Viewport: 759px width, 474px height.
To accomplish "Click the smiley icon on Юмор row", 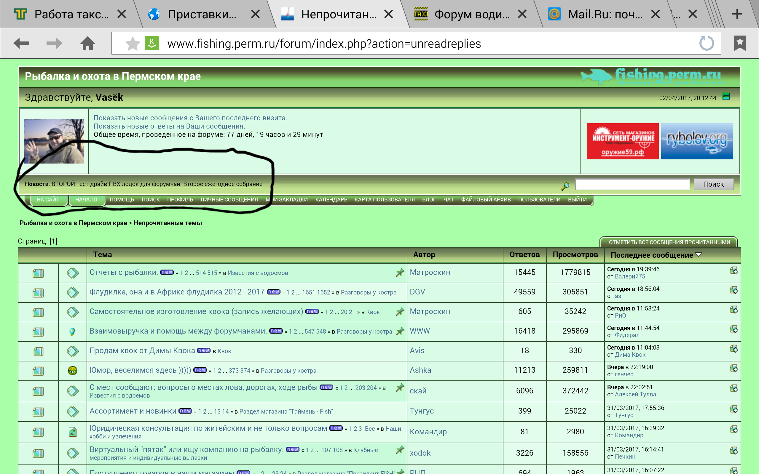I will coord(72,371).
